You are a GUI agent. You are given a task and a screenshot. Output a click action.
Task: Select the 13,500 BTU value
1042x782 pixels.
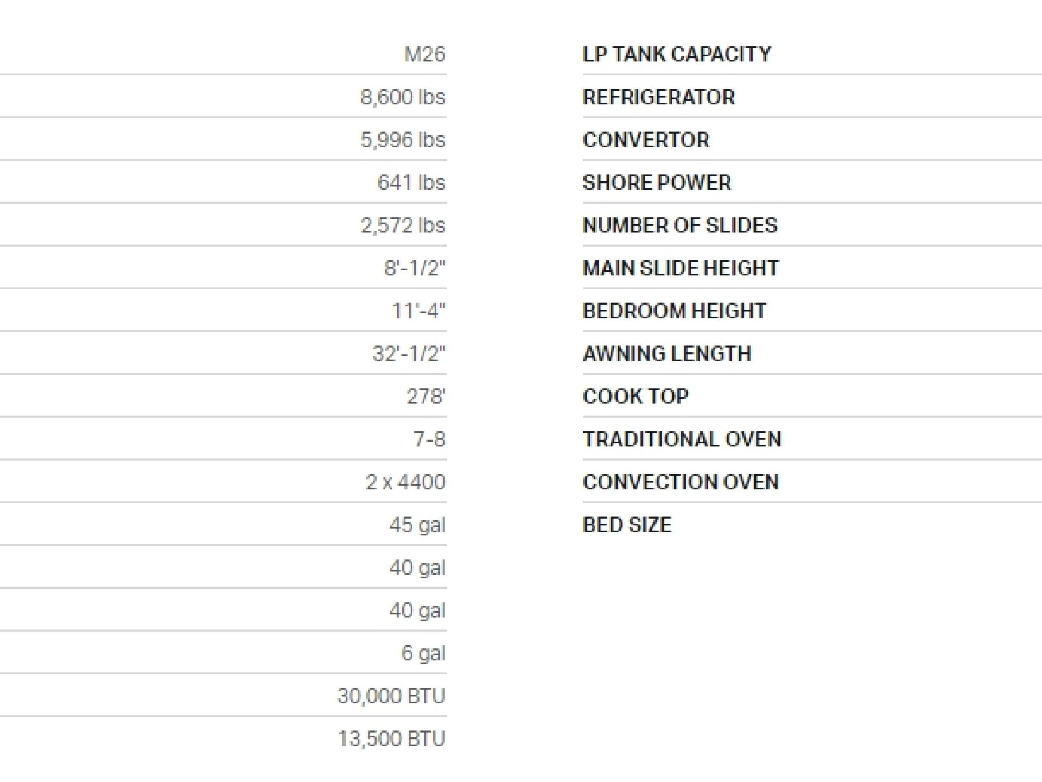click(x=391, y=739)
